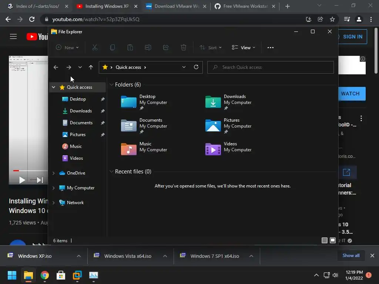Expand the Network tree node
The width and height of the screenshot is (379, 284).
click(54, 203)
